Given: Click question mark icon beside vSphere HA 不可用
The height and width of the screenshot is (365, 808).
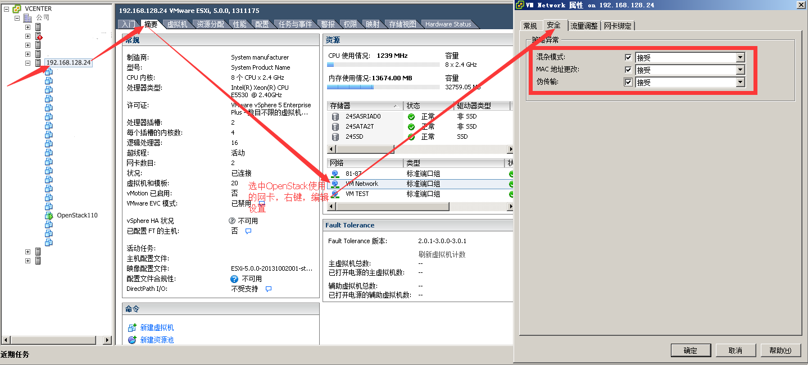Looking at the screenshot, I should [x=231, y=221].
